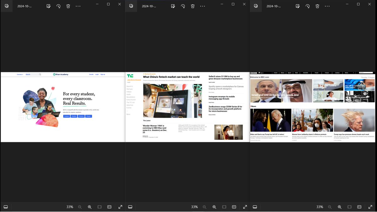Click the Khan Academy screenshot image
The width and height of the screenshot is (377, 212).
(x=63, y=107)
